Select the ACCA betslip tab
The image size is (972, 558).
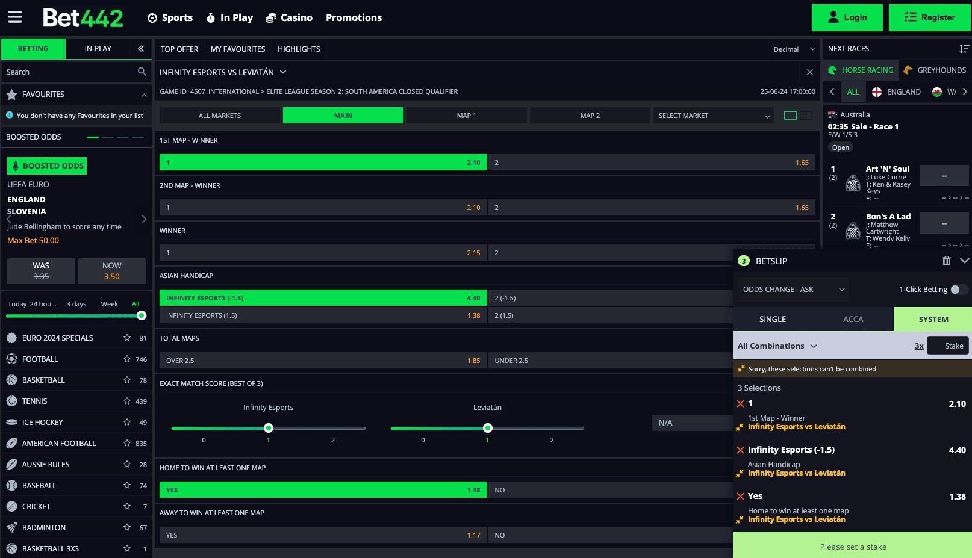pos(853,320)
